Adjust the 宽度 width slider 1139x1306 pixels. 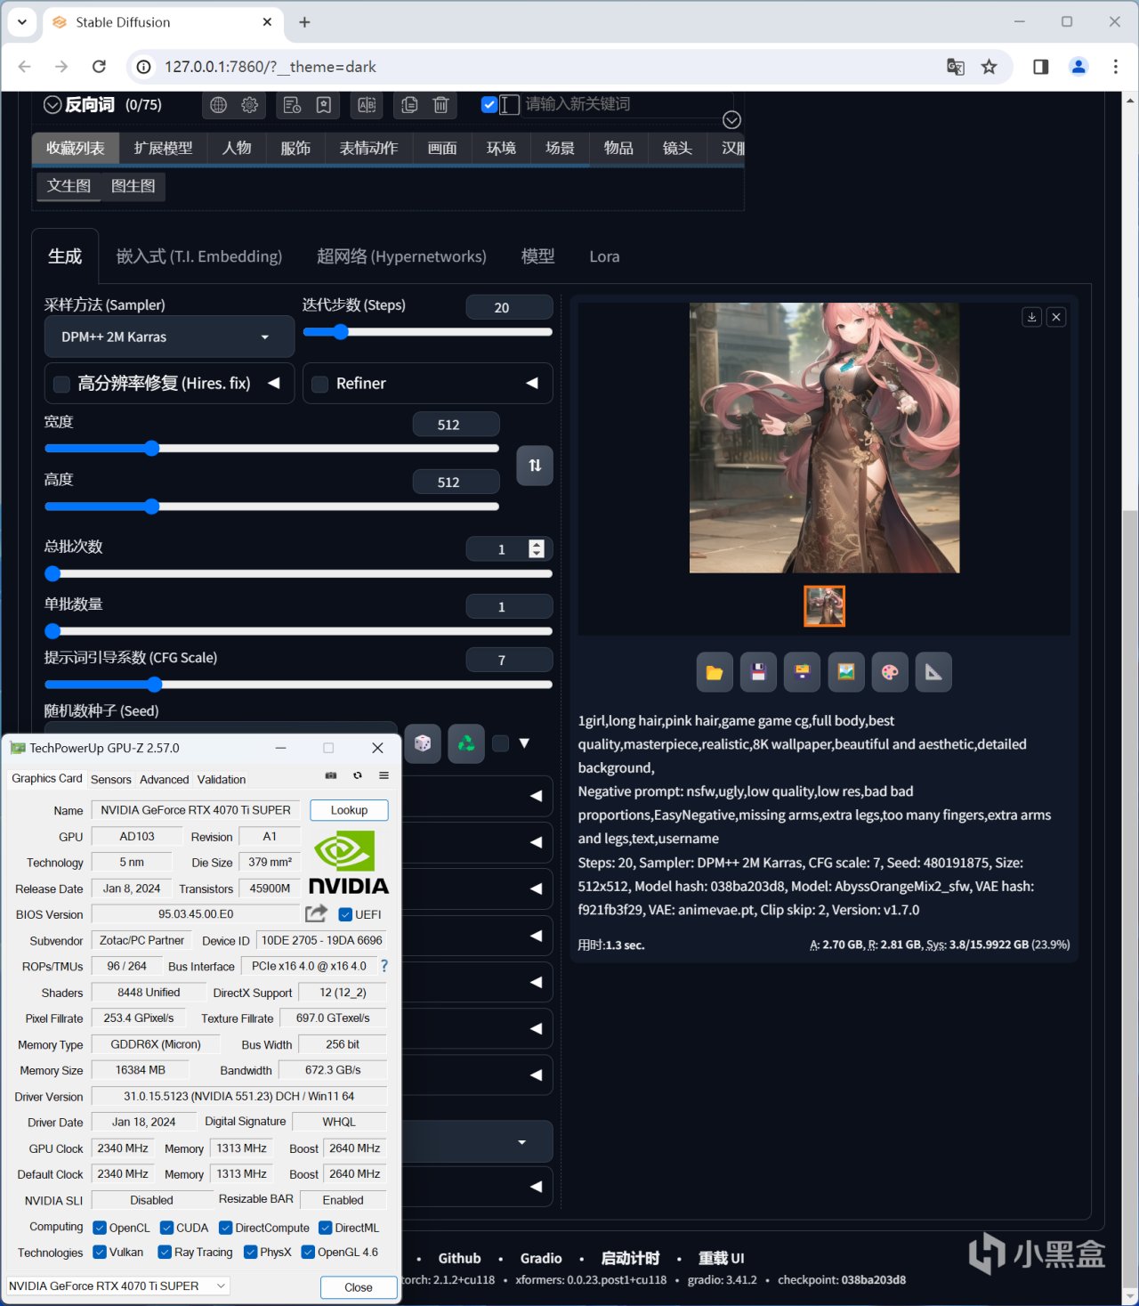271,448
